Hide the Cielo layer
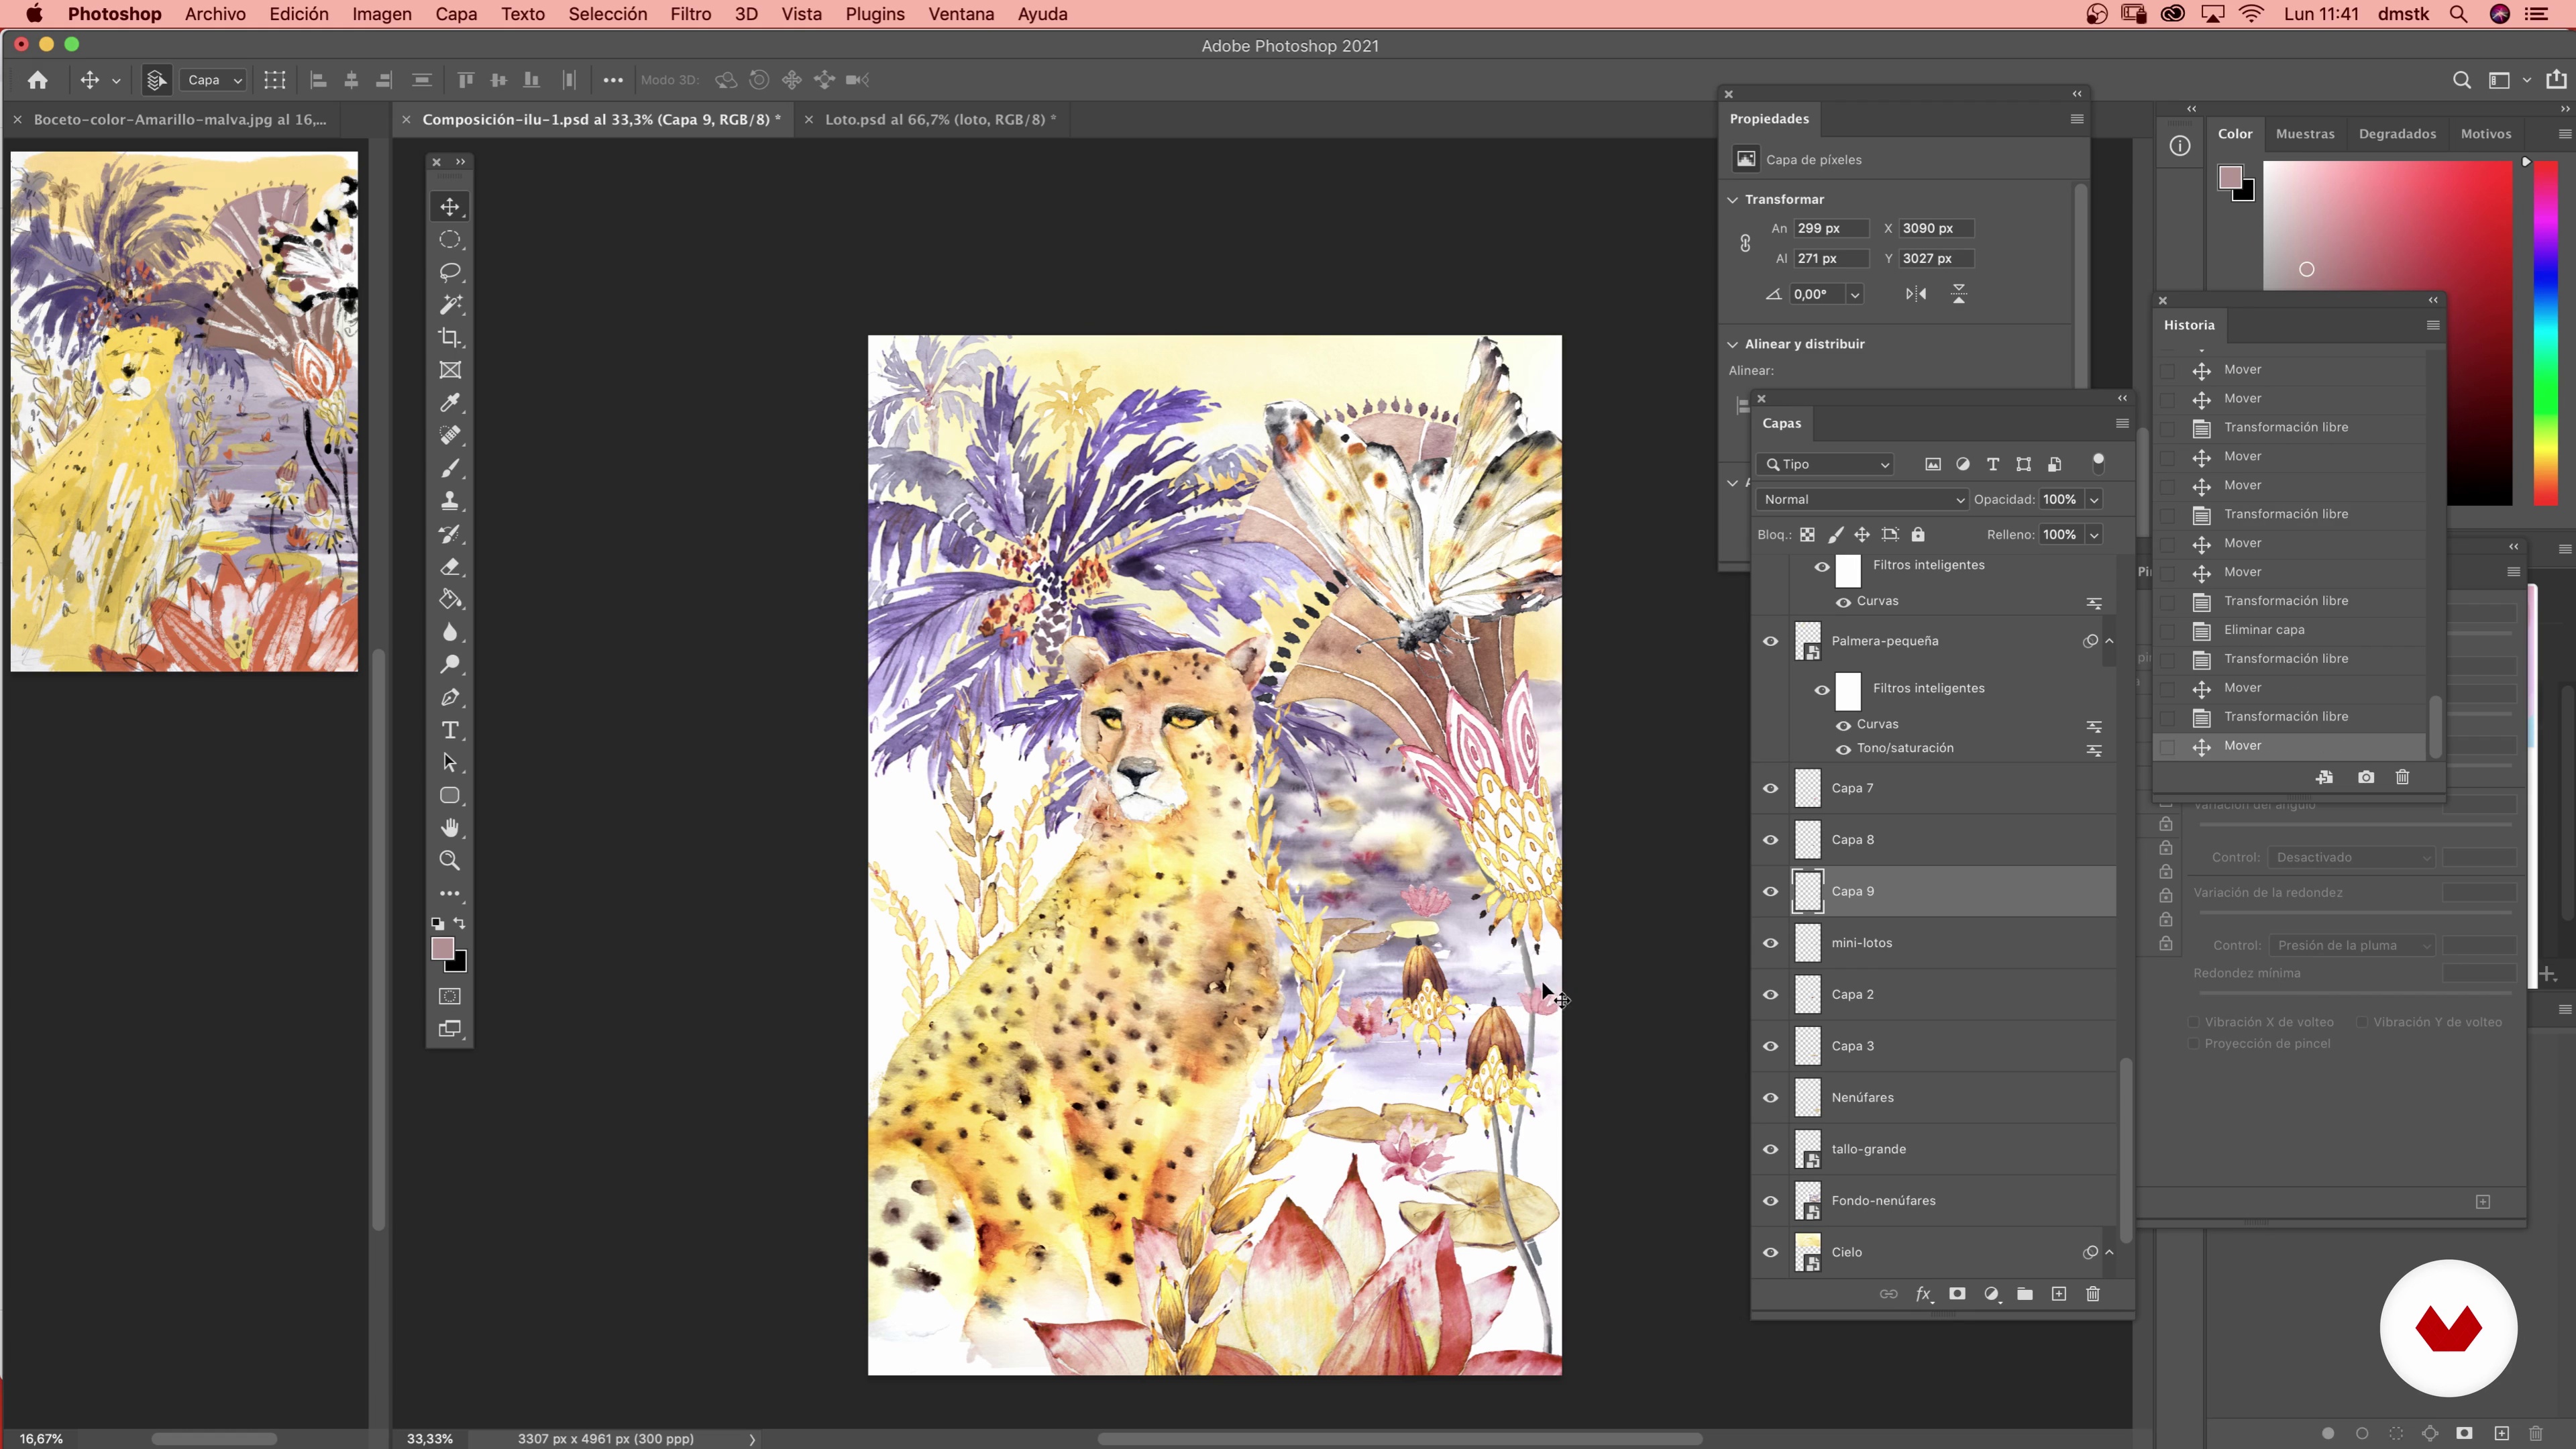The image size is (2576, 1449). (x=1771, y=1253)
